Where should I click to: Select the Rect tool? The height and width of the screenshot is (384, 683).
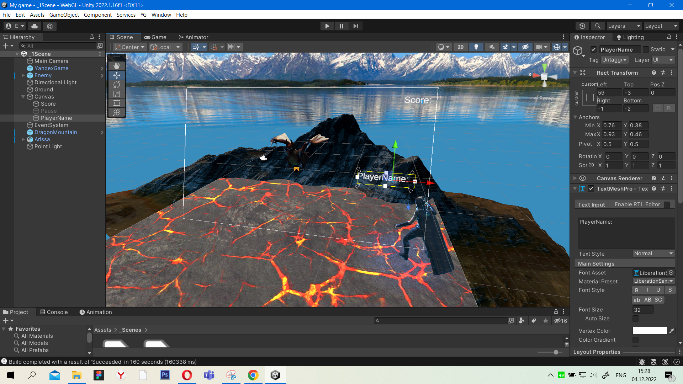pos(116,103)
